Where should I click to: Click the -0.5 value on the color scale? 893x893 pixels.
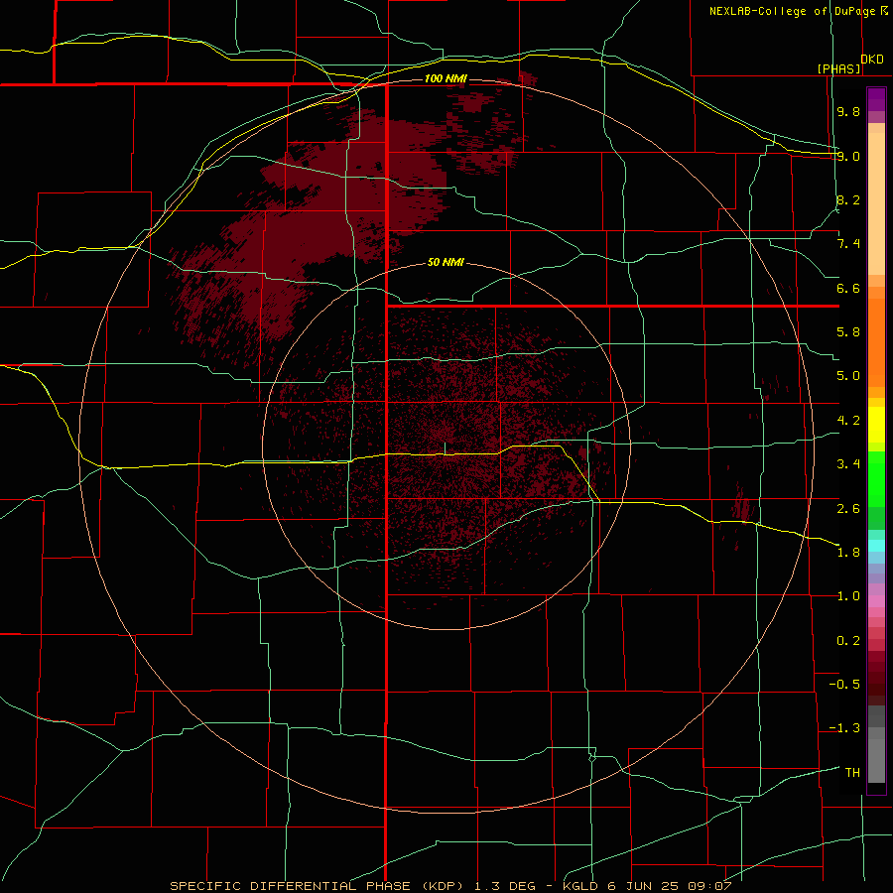(844, 685)
